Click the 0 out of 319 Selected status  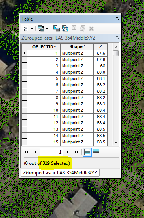(47, 163)
